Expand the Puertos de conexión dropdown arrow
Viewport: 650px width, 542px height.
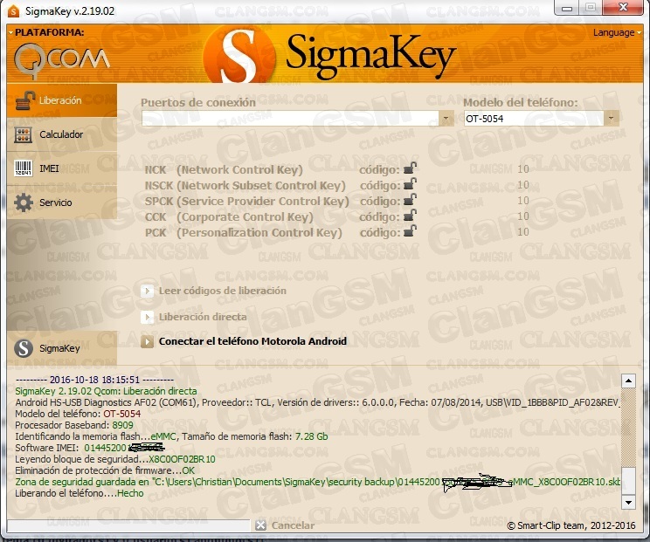pyautogui.click(x=446, y=119)
